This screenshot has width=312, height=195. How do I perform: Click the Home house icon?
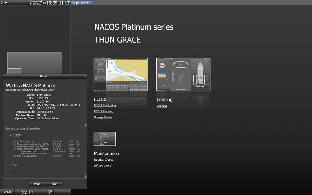pyautogui.click(x=31, y=192)
